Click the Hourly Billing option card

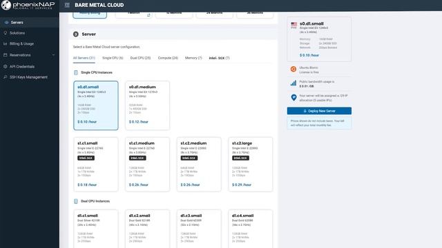(90, 15)
